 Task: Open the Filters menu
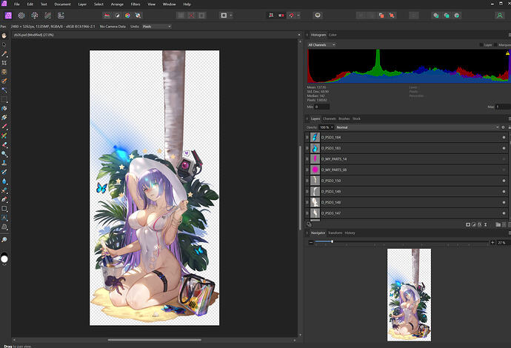136,4
